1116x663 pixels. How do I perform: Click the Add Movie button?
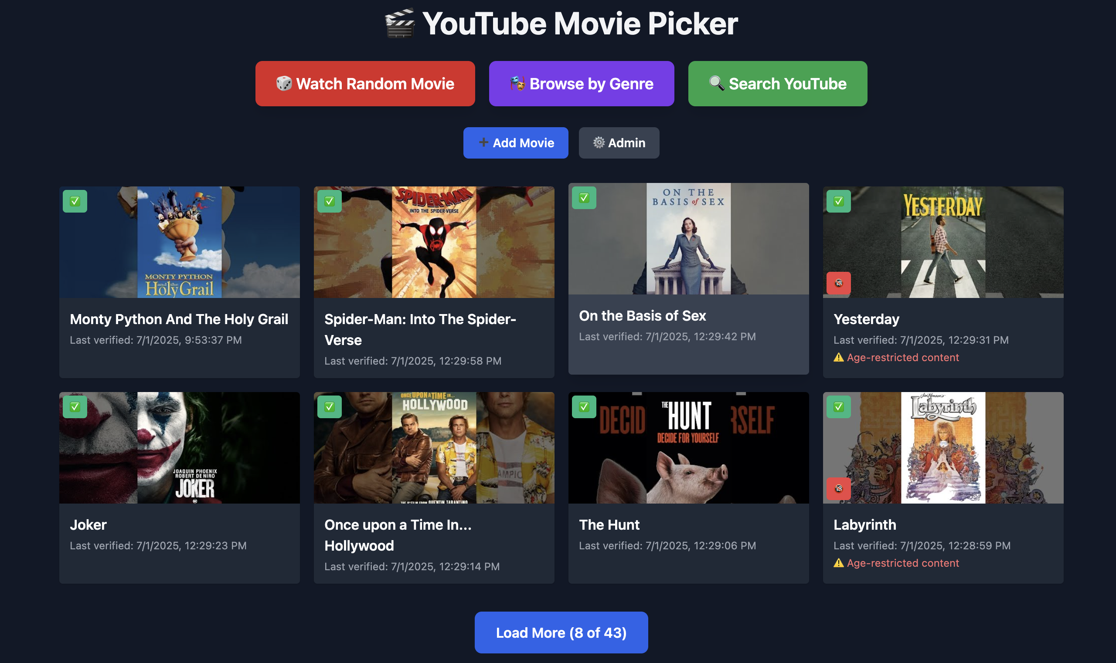pos(516,143)
